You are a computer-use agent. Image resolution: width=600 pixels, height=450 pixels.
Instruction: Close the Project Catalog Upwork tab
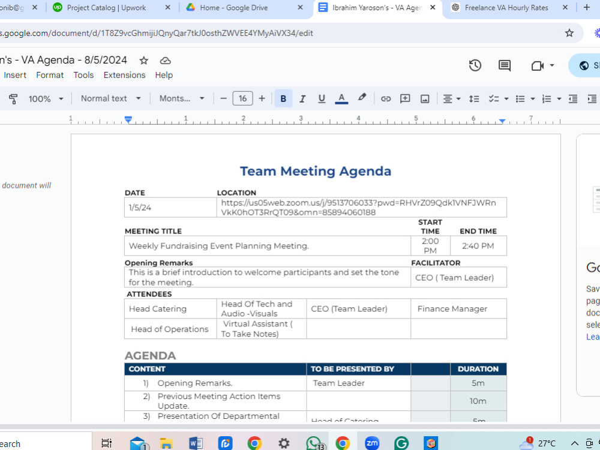[x=167, y=7]
